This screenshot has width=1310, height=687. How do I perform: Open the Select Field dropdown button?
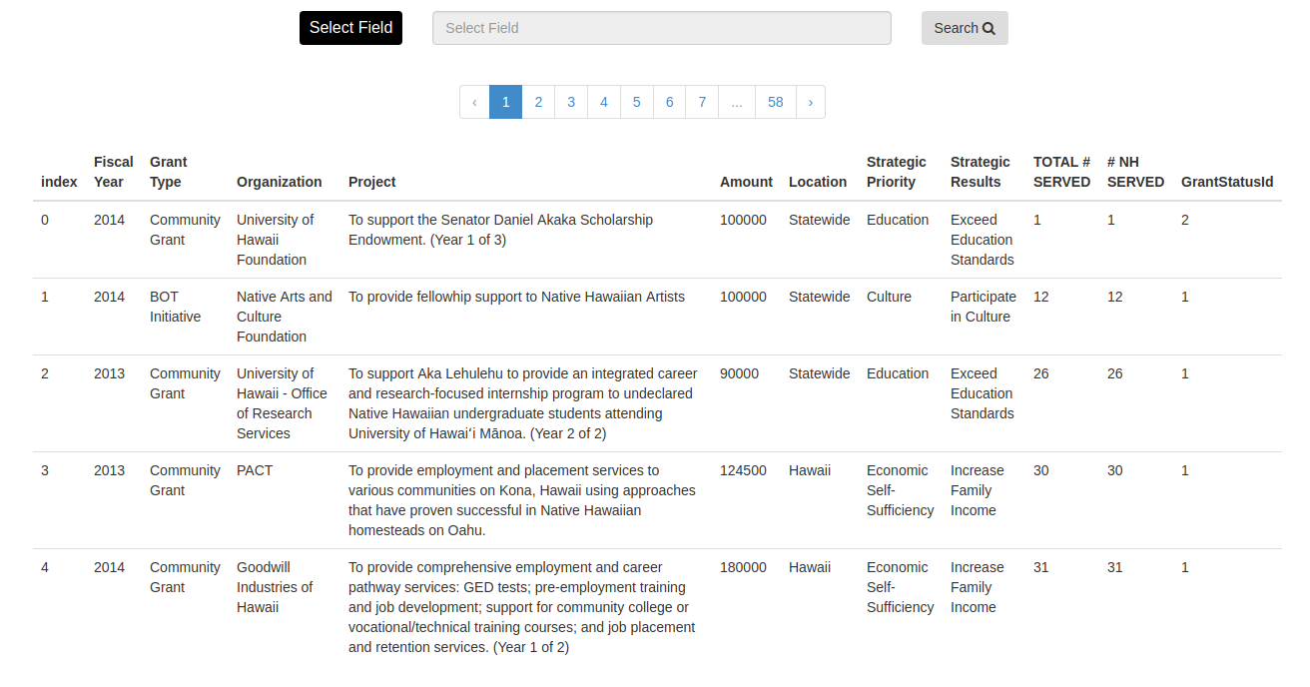pos(350,28)
